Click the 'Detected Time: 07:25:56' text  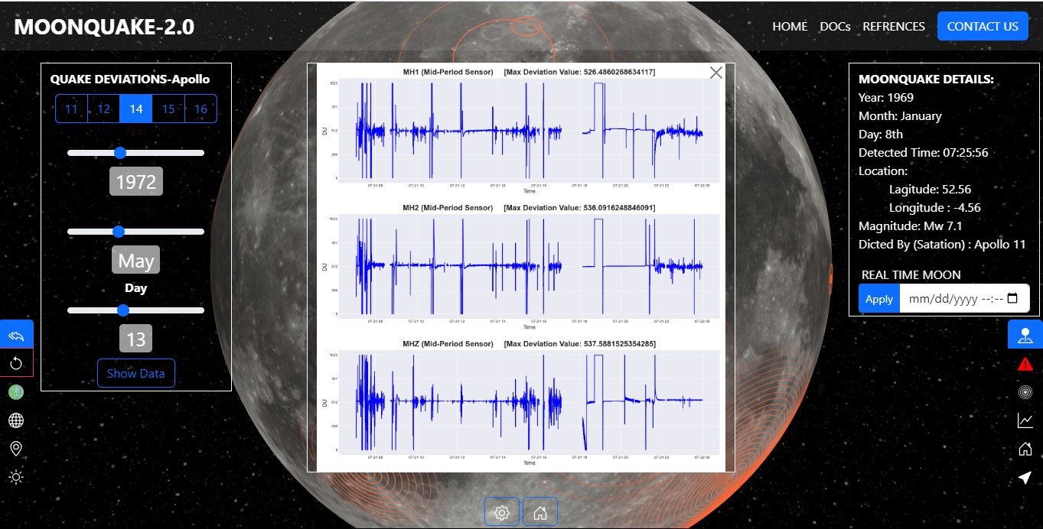924,152
